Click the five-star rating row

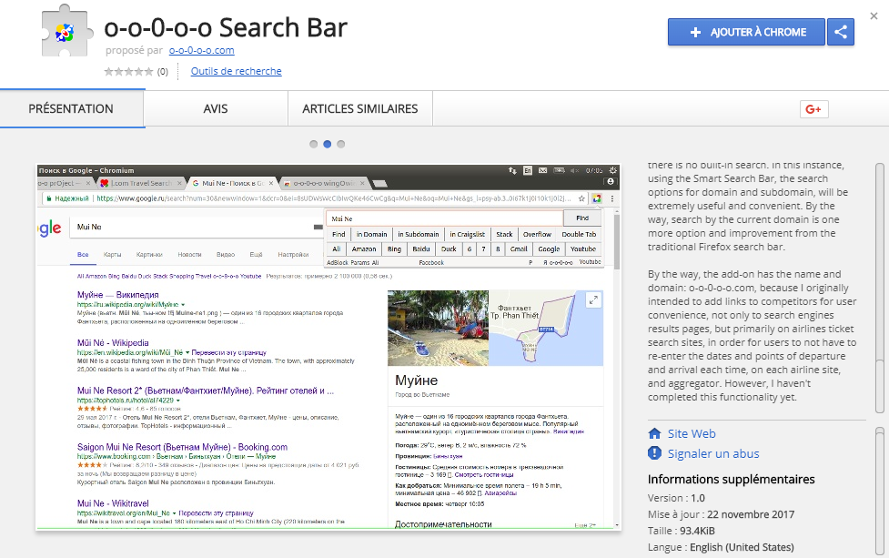click(x=128, y=71)
